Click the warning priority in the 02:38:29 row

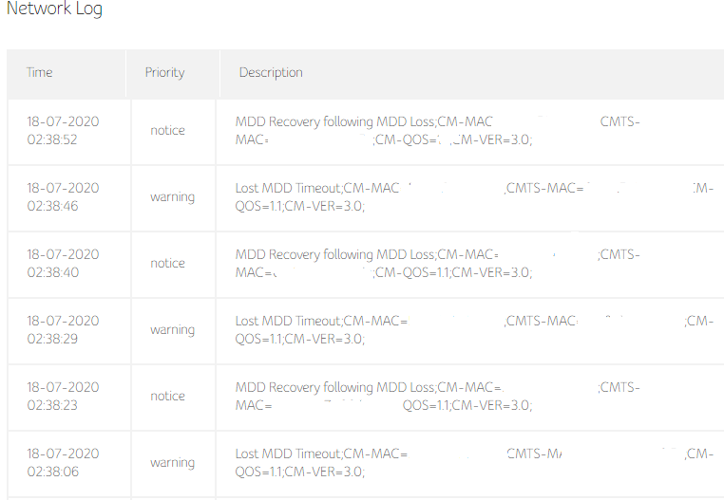[172, 330]
